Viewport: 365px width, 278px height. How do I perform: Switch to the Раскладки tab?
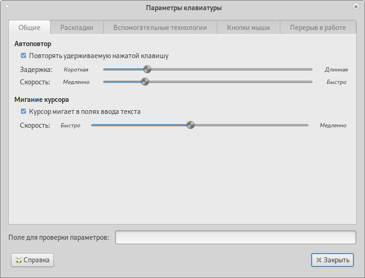coord(77,28)
